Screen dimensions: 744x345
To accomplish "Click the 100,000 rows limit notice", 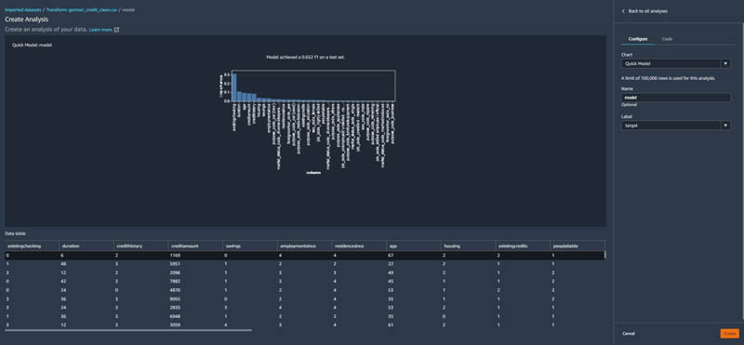I will point(668,78).
